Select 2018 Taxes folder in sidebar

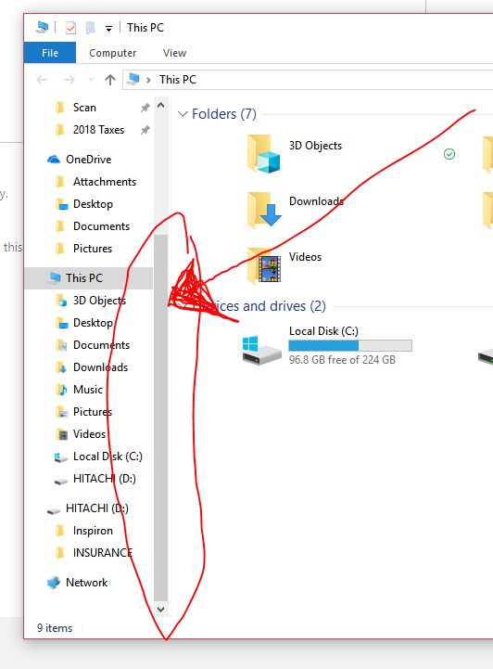[x=98, y=130]
